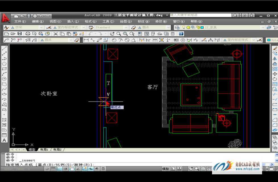Click the Copy icon in standard toolbar
The width and height of the screenshot is (278, 182).
pos(62,34)
